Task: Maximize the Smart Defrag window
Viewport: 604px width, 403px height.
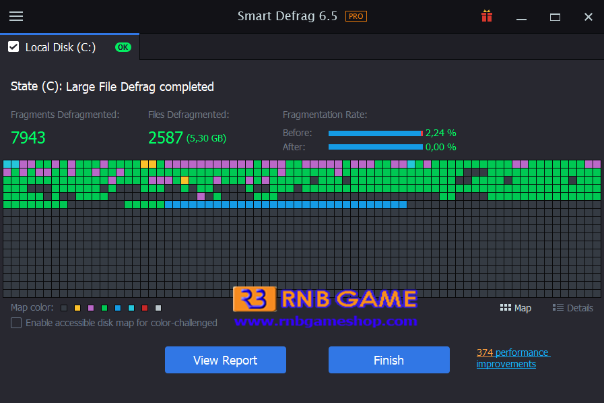Action: [x=555, y=17]
